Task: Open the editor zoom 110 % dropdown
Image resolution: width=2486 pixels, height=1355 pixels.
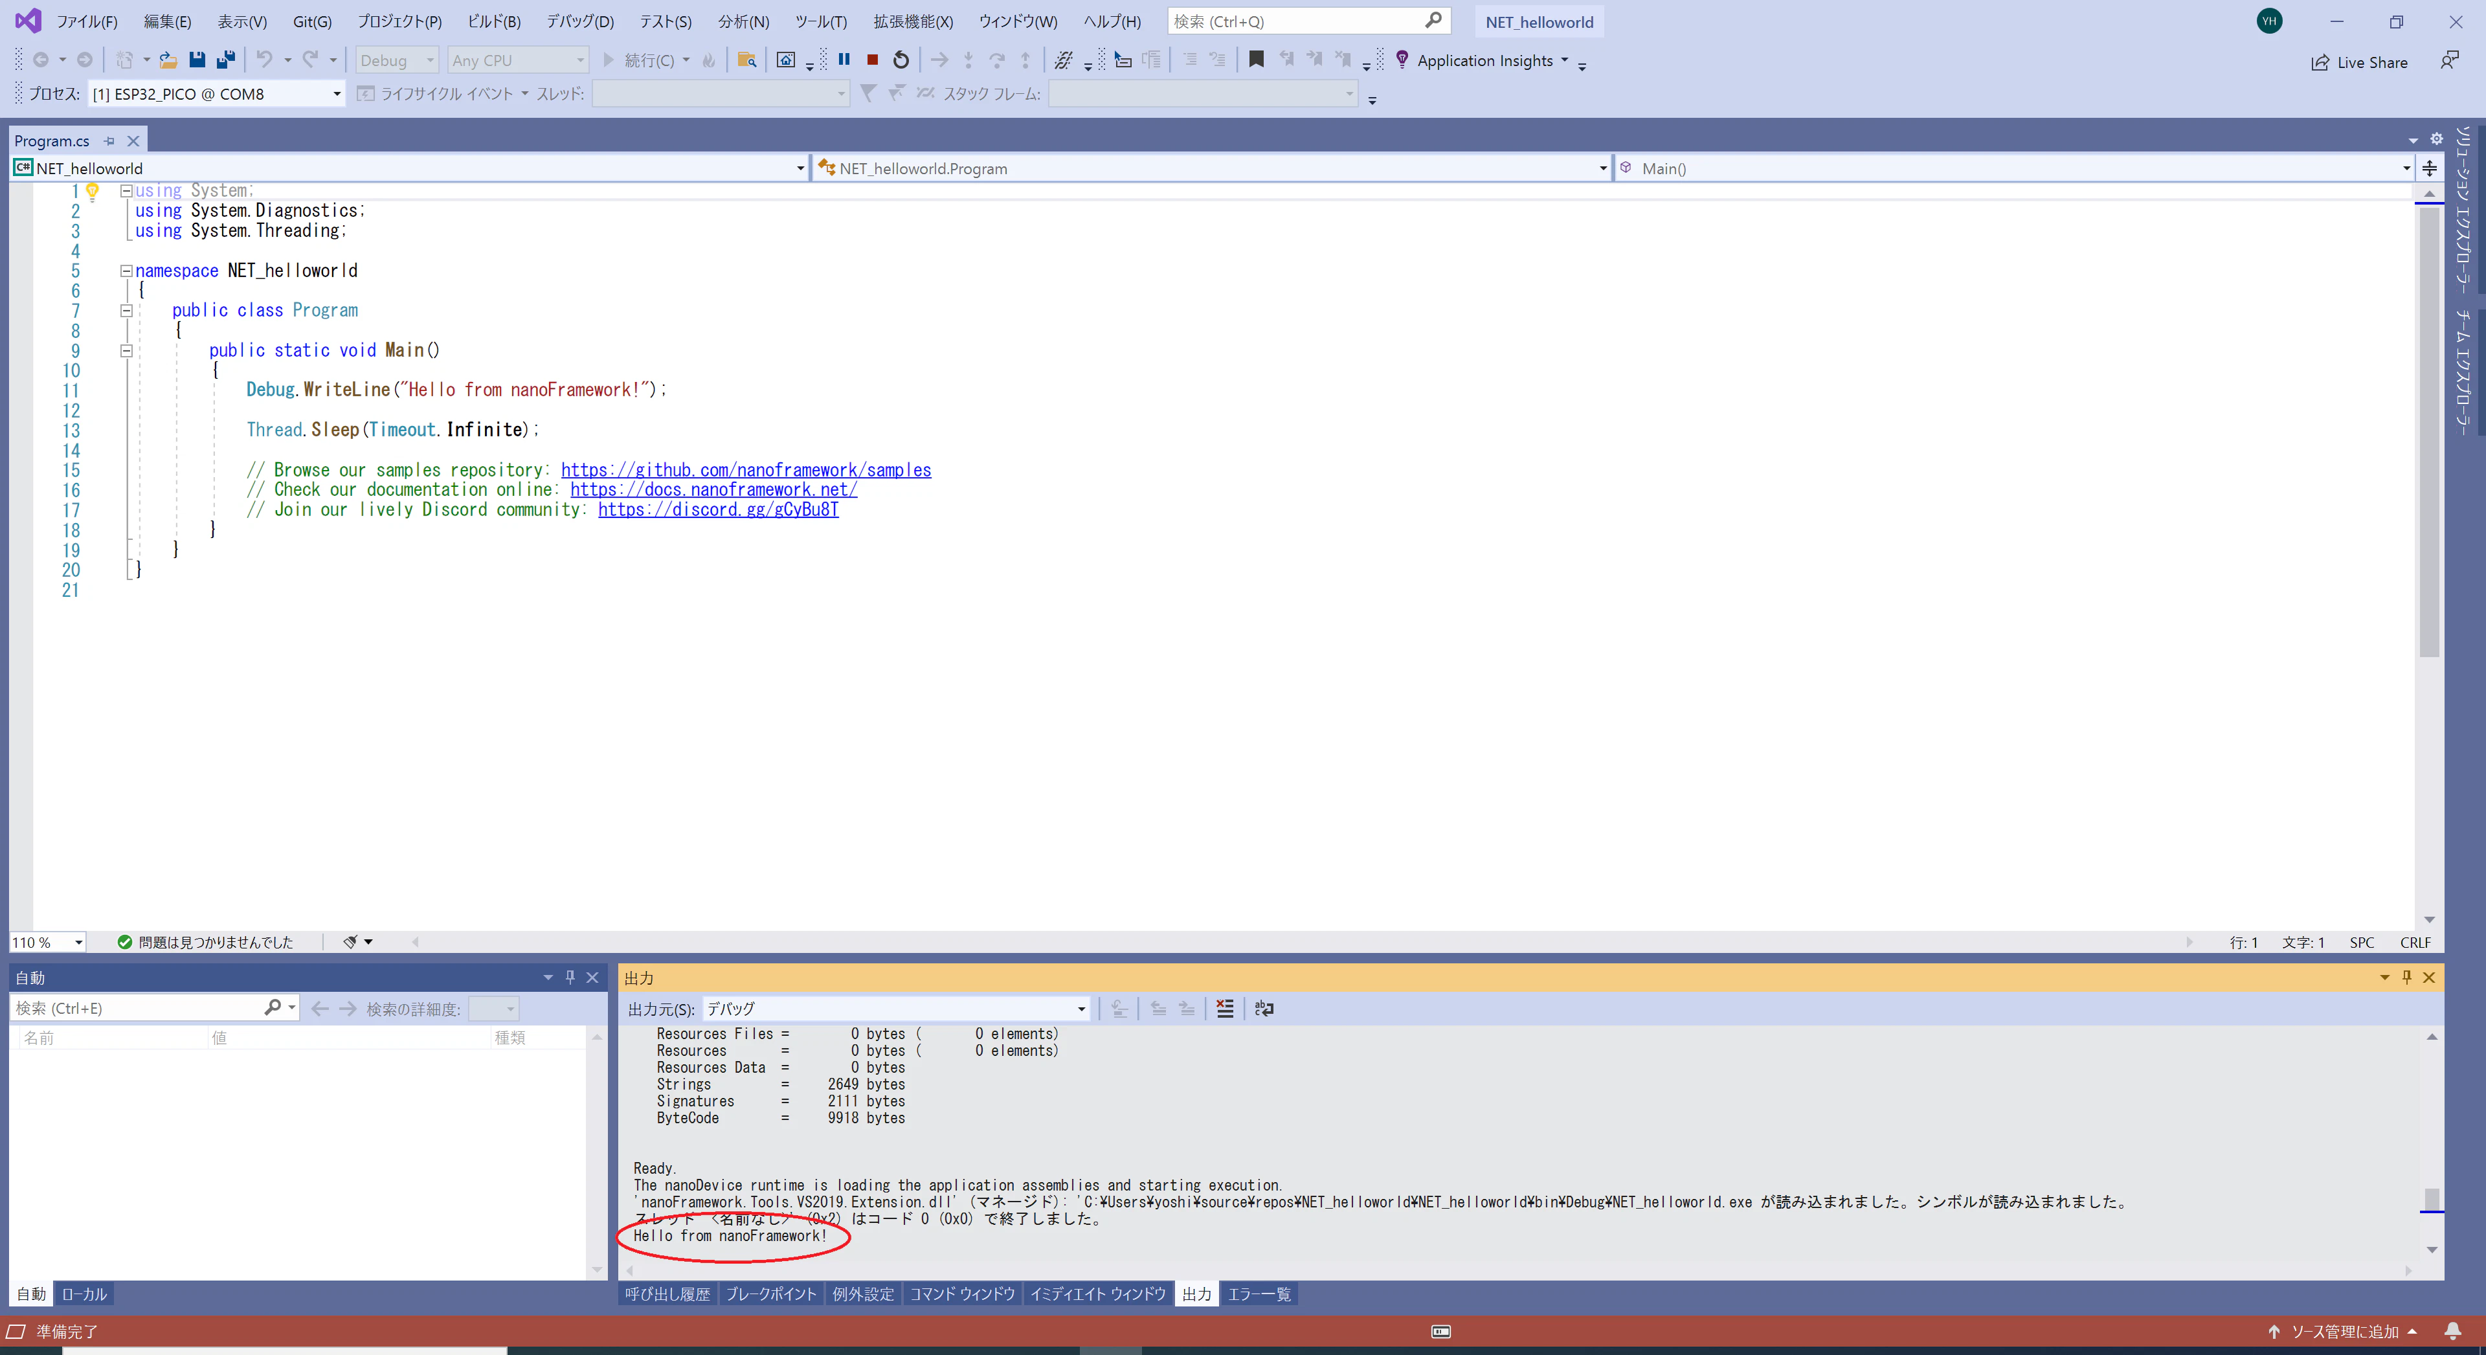Action: coord(78,942)
